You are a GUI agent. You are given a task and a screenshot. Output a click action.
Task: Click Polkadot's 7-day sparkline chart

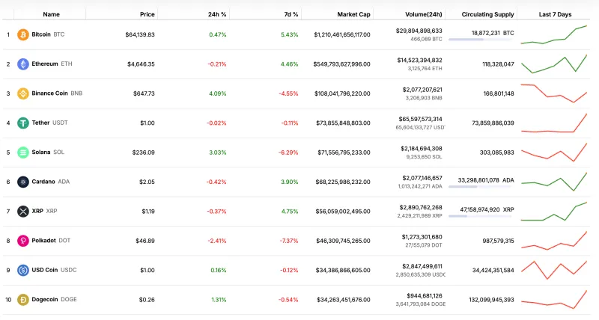(x=554, y=241)
